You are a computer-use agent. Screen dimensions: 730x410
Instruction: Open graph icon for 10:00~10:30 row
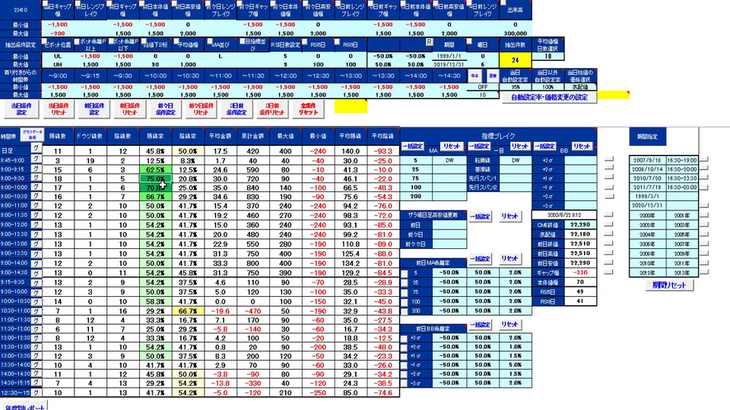(x=36, y=301)
